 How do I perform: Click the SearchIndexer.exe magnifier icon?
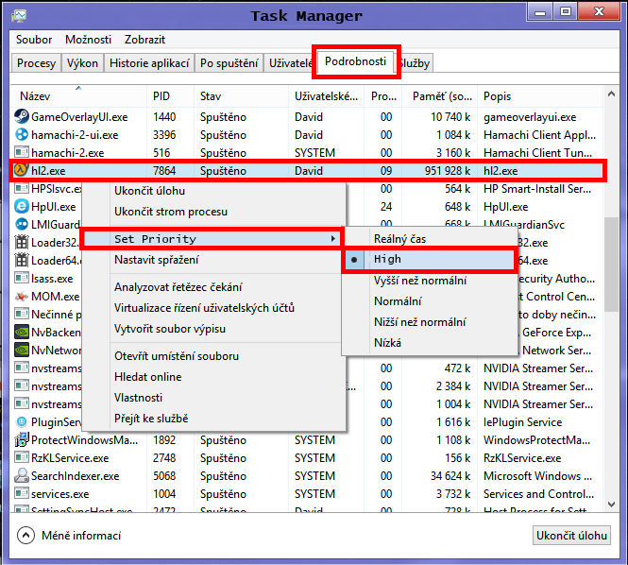(21, 475)
